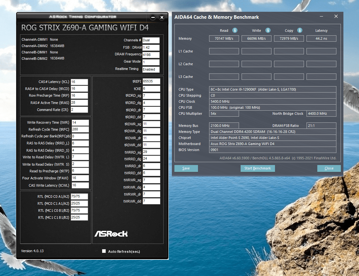Click the tRRD_L value field

[80, 143]
